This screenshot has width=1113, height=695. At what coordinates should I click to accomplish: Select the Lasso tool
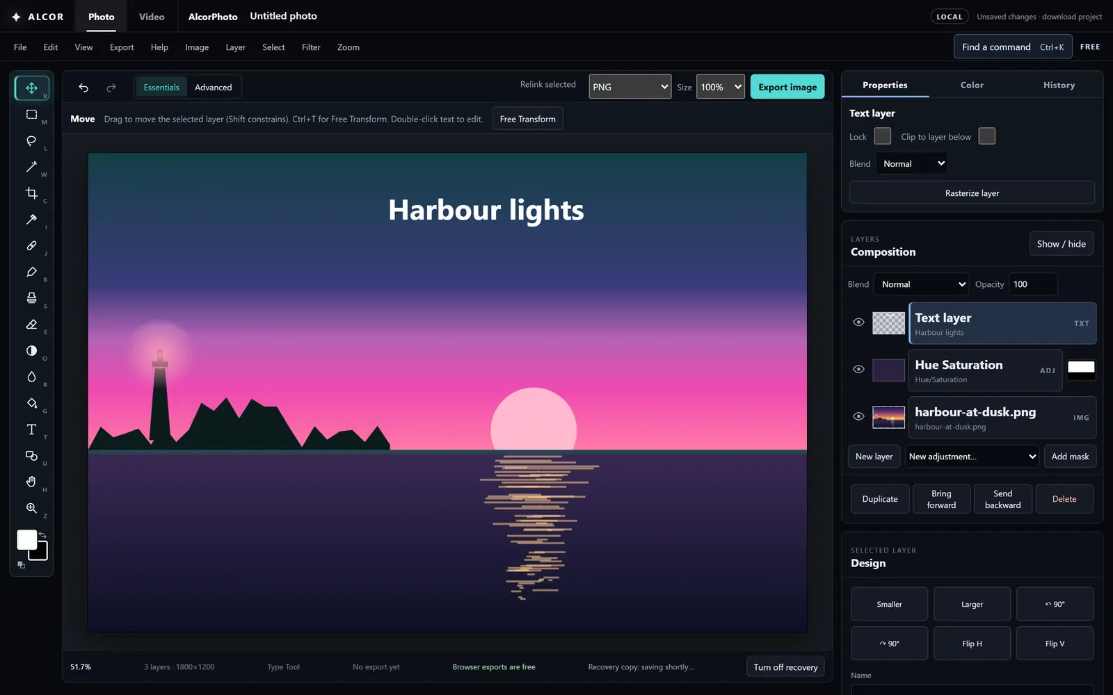(32, 140)
